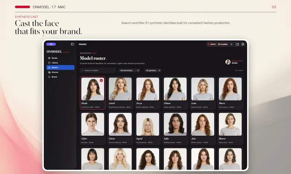Select the Solene model portrait
Viewport: 291px width, 174px height.
120,124
